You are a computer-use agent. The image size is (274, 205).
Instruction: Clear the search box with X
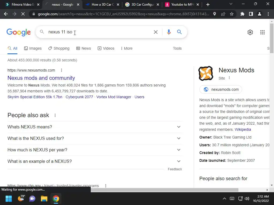pos(155,32)
